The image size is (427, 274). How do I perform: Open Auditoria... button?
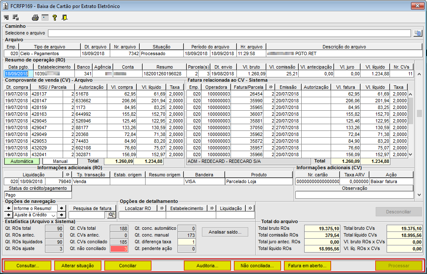[x=207, y=266]
